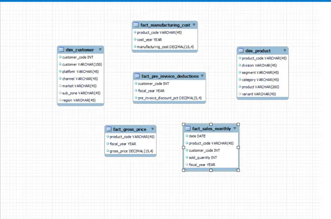Collapse dim_product table using the header arrow
331x219 pixels.
click(x=285, y=51)
